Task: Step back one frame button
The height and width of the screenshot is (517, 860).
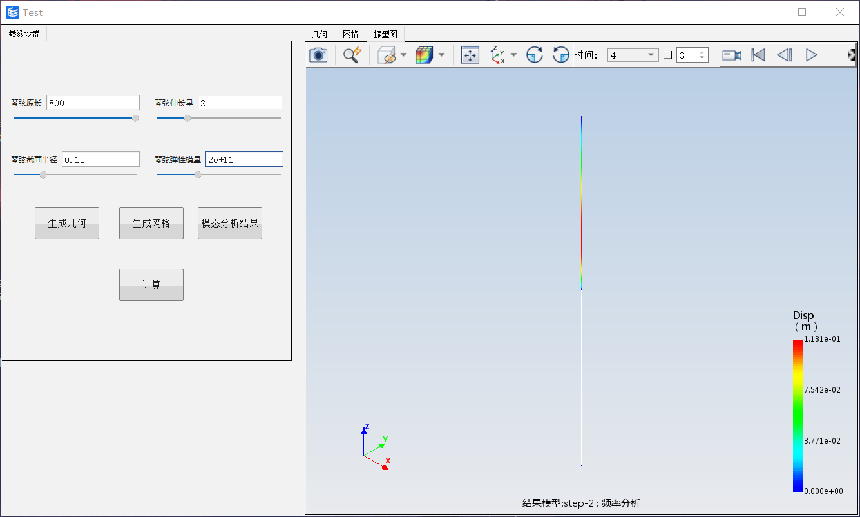Action: [x=784, y=55]
